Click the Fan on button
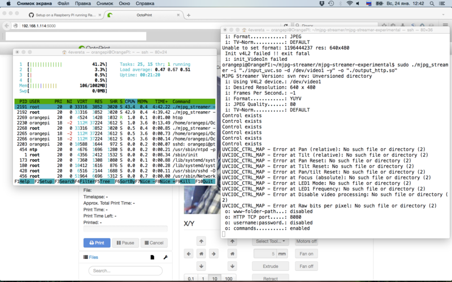The width and height of the screenshot is (452, 282). pyautogui.click(x=306, y=254)
